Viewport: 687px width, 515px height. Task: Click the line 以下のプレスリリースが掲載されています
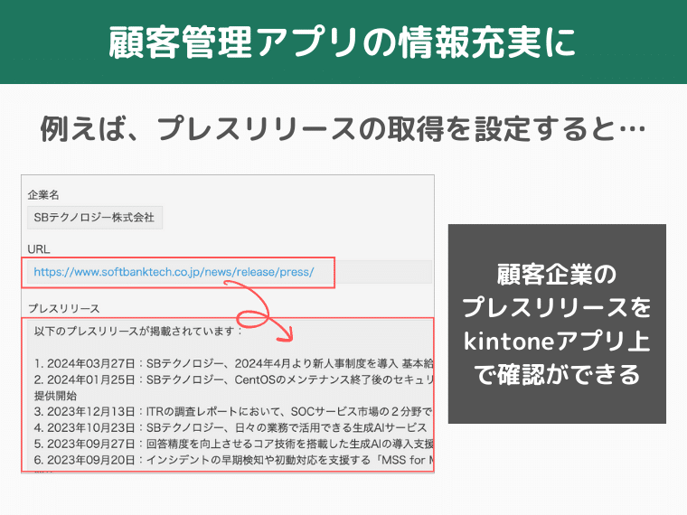pyautogui.click(x=138, y=331)
